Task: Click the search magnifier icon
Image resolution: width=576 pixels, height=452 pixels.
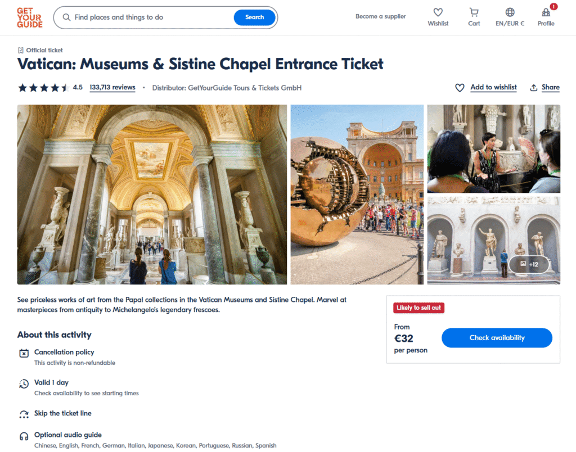Action: click(66, 17)
